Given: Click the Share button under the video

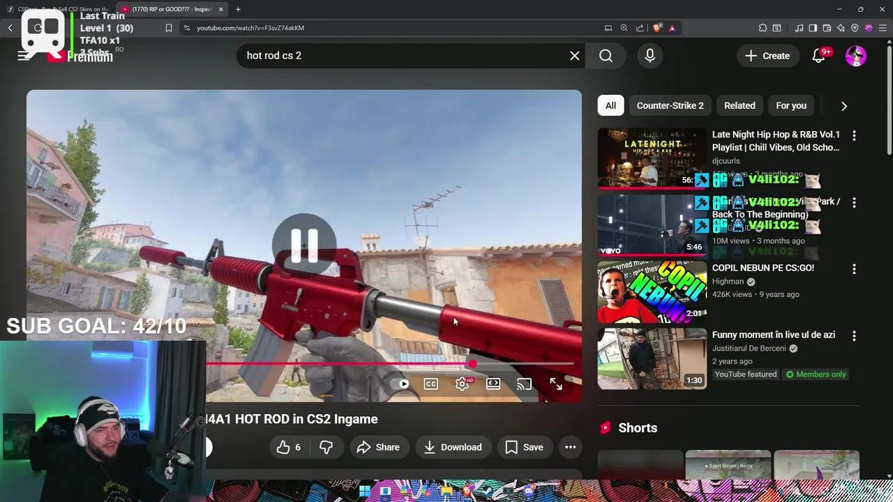Looking at the screenshot, I should (x=378, y=447).
